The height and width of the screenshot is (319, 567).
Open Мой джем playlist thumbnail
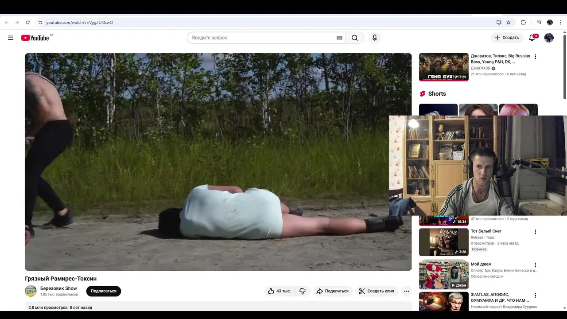[443, 275]
